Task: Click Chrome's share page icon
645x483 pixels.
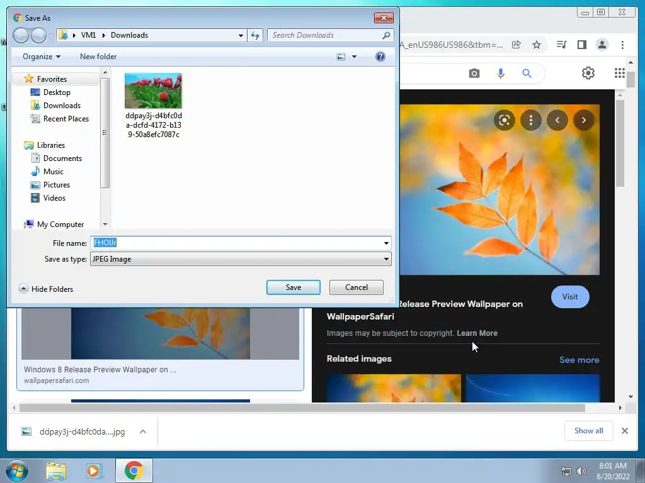Action: [517, 45]
